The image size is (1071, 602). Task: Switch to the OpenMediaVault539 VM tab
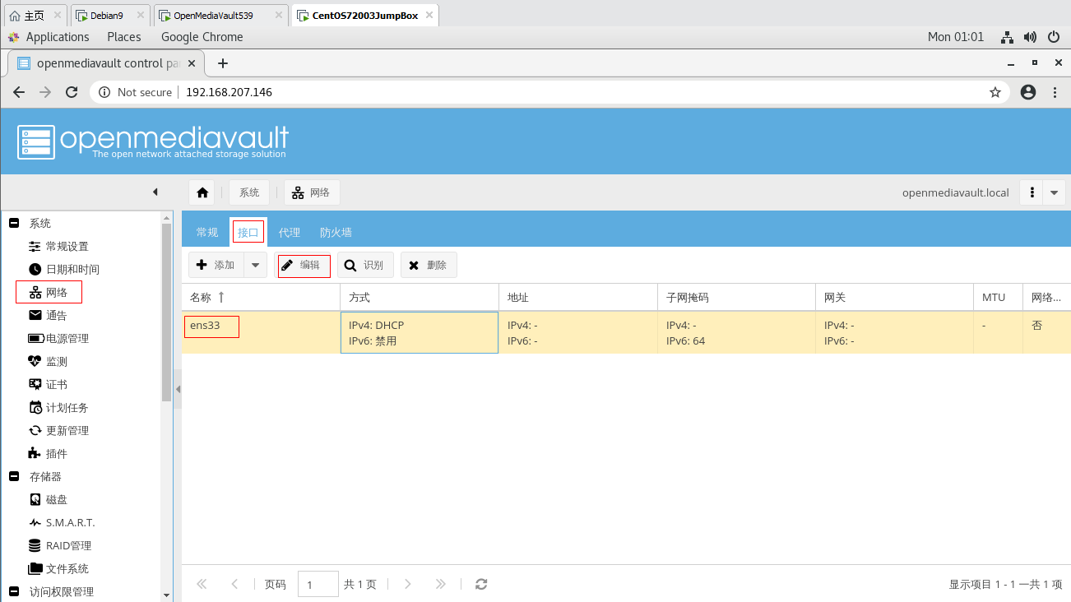pos(221,15)
